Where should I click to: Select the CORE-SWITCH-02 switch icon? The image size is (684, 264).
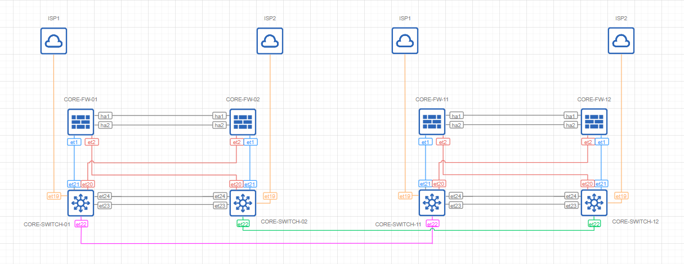[x=243, y=203]
